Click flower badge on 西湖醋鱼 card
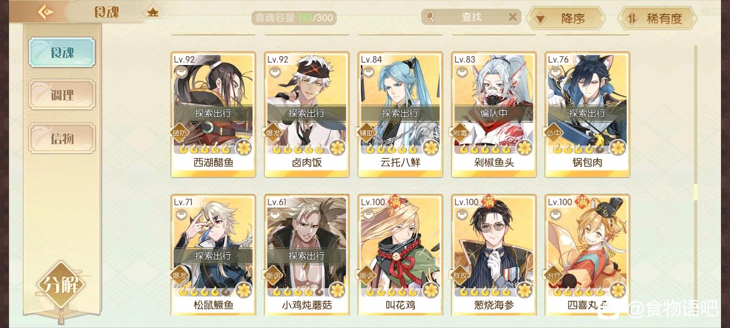 coord(243,148)
